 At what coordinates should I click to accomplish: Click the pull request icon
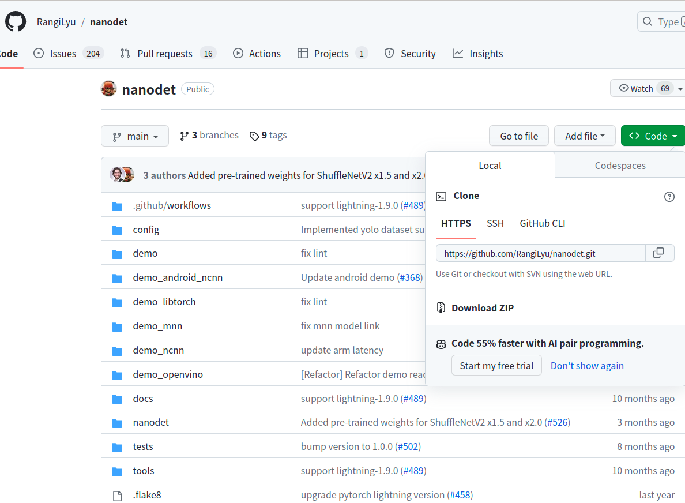pyautogui.click(x=125, y=53)
